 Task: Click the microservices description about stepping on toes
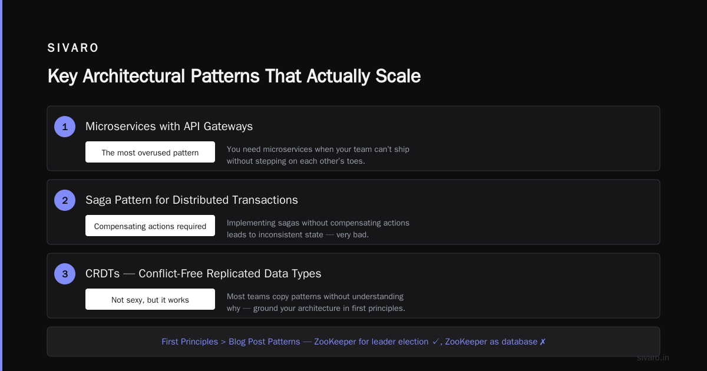tap(318, 155)
